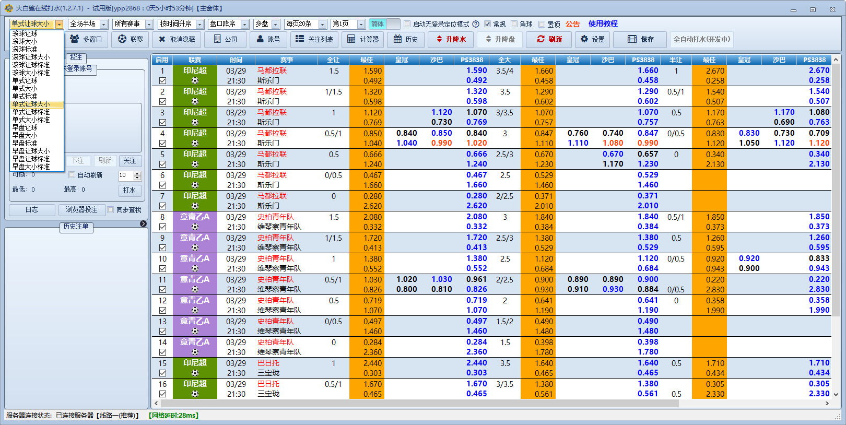The width and height of the screenshot is (846, 425).
Task: Open the 每页20条 page size dropdown
Action: point(322,24)
